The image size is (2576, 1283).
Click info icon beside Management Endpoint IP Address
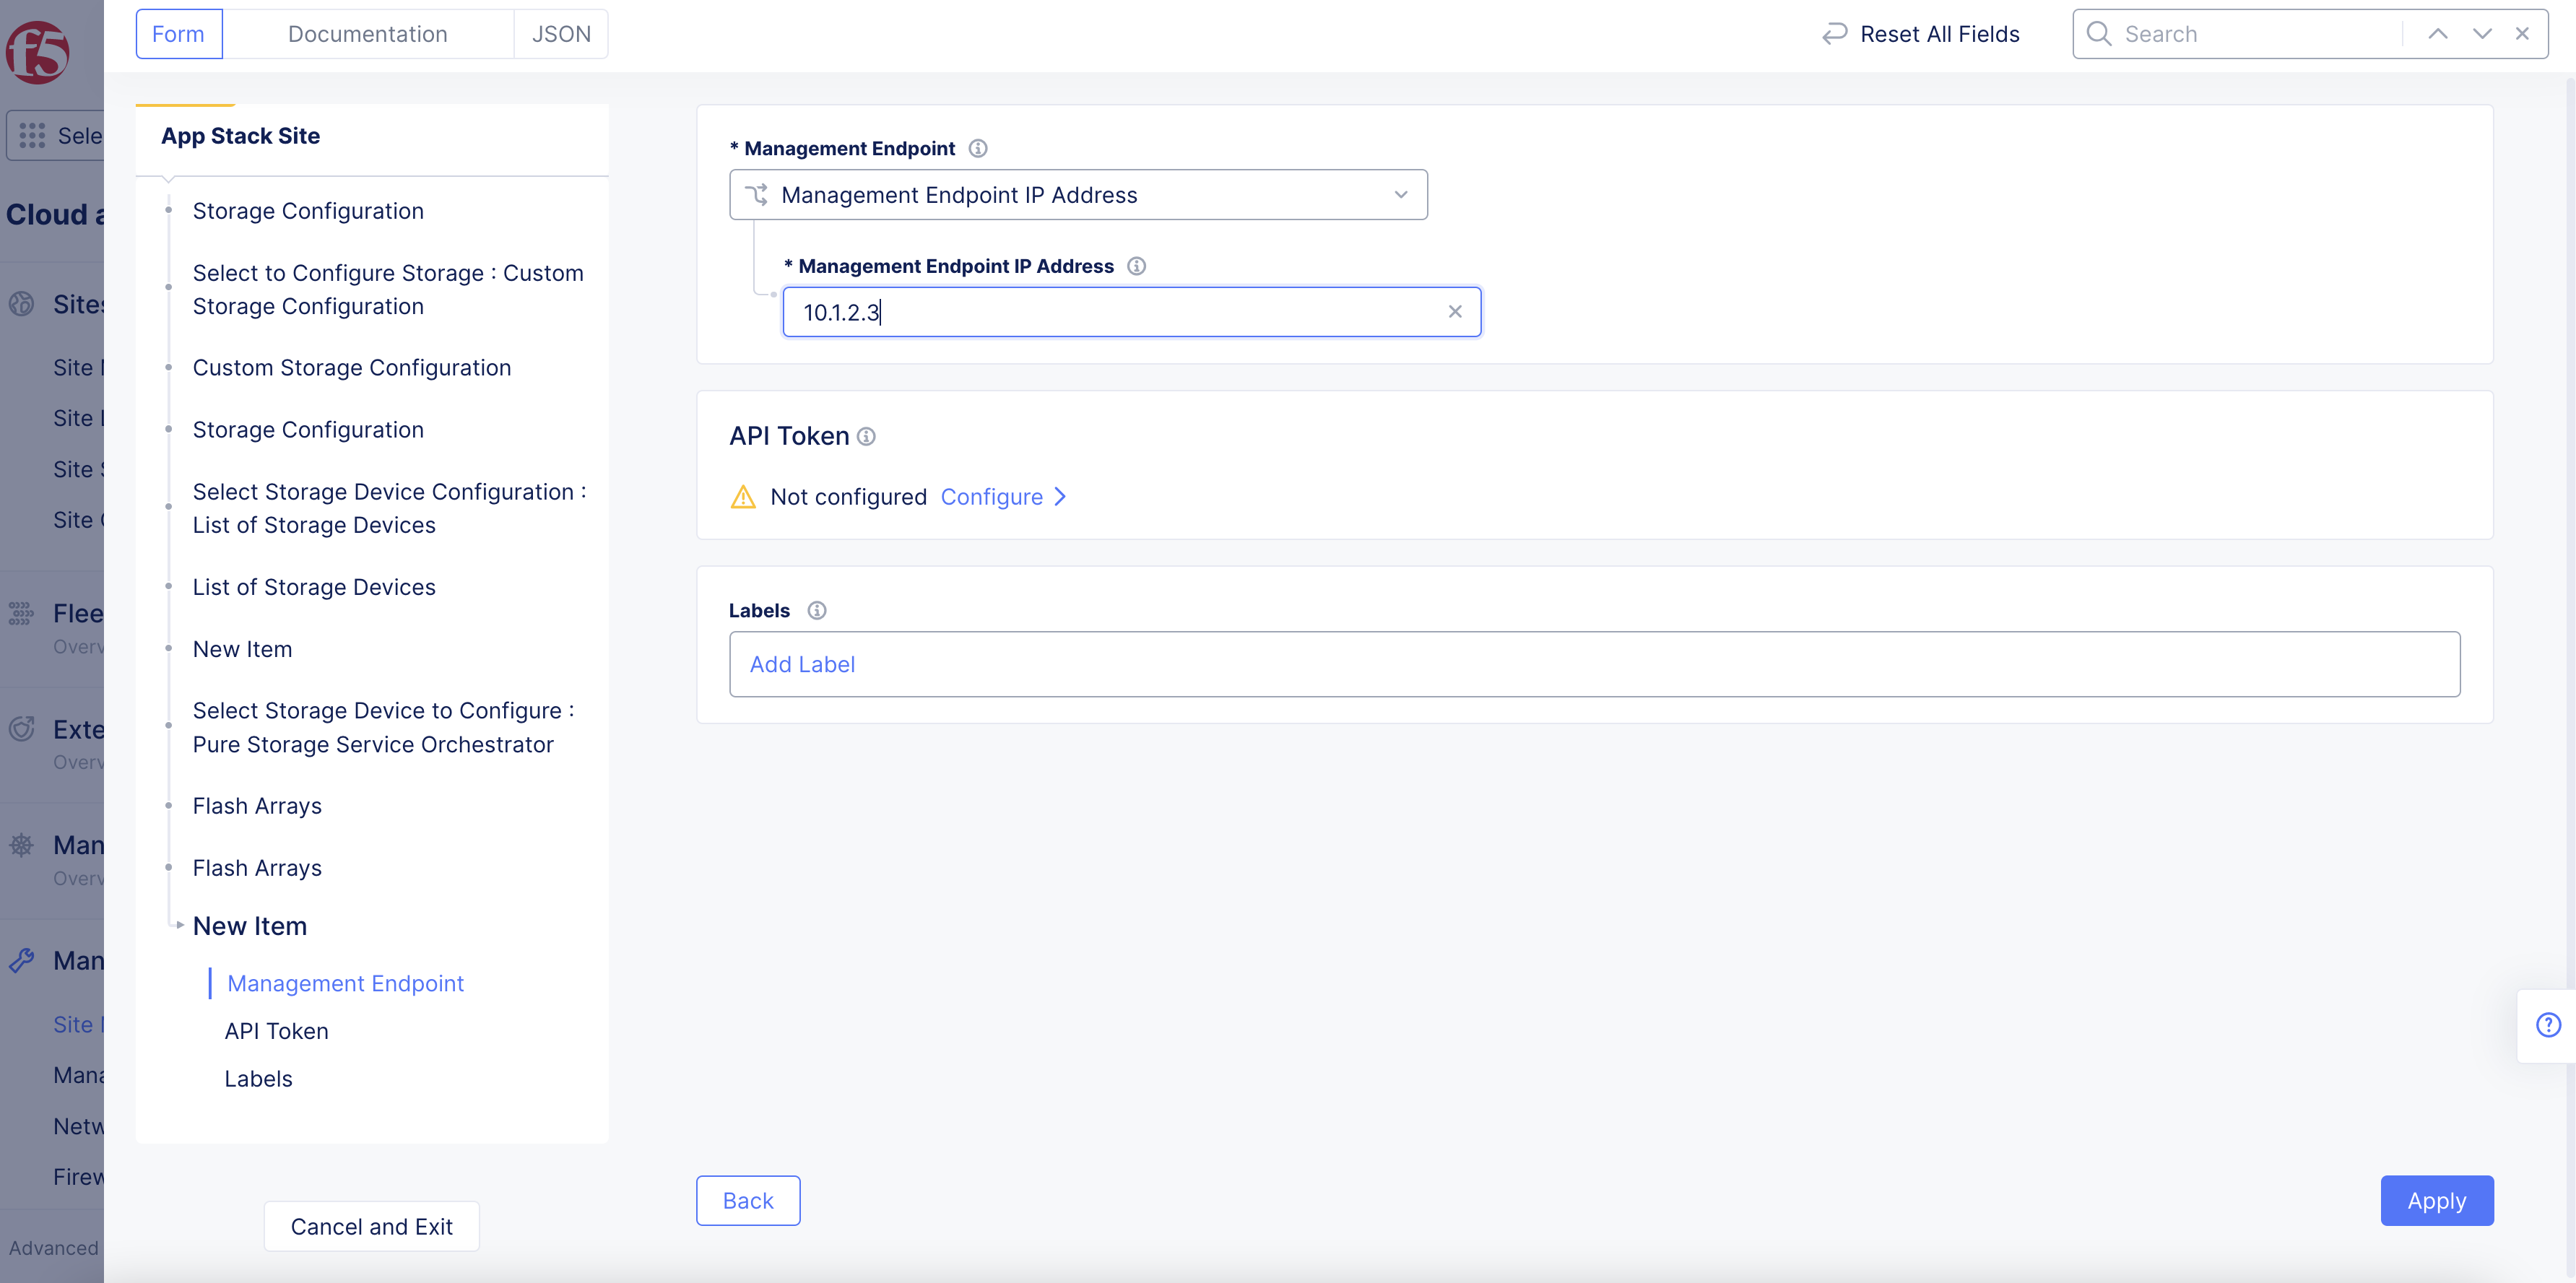tap(1136, 266)
